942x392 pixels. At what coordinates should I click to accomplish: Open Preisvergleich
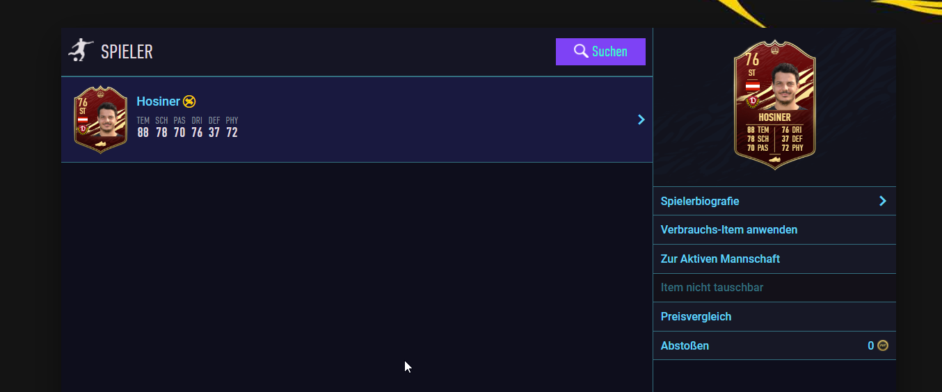coord(774,316)
